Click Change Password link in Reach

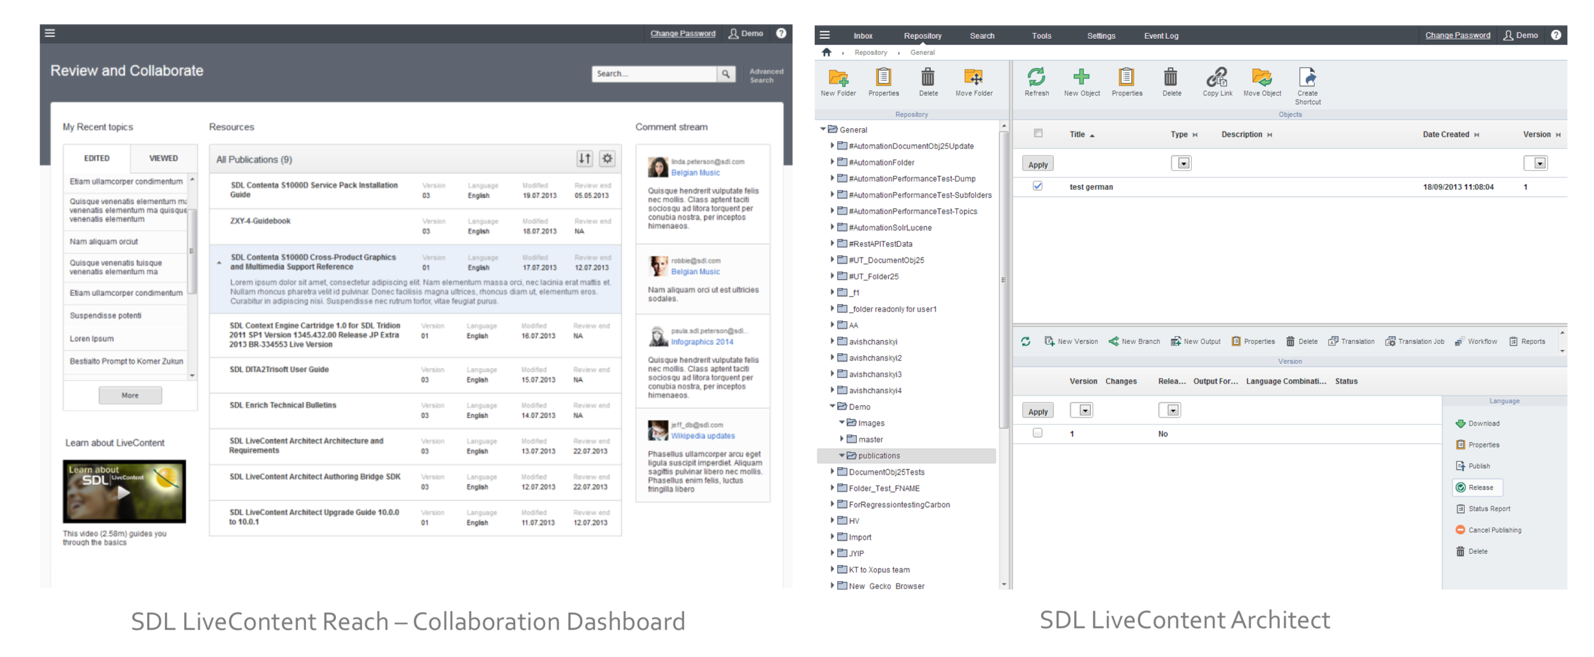tap(682, 34)
